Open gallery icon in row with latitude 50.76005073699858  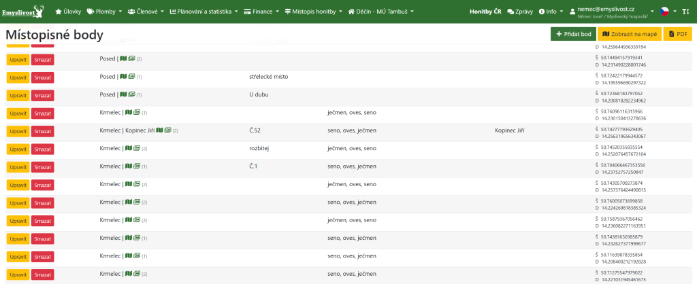tap(137, 202)
